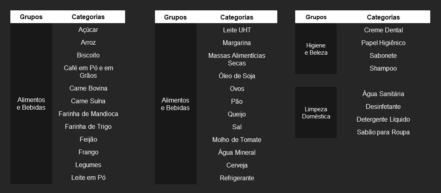
Task: Select the Limpeza Doméstica group cell
Action: [x=316, y=112]
